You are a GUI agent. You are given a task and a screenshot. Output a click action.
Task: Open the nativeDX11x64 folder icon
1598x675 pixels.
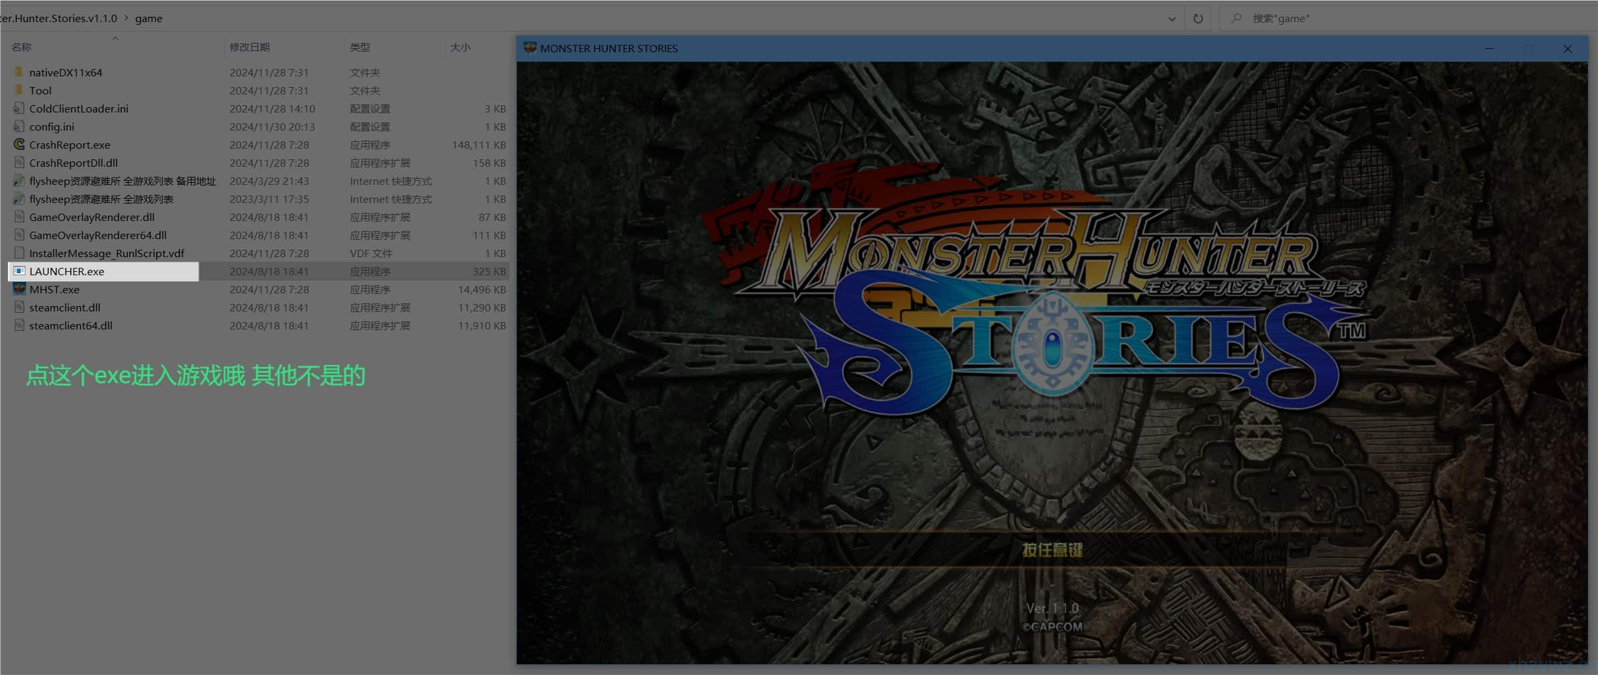click(19, 72)
